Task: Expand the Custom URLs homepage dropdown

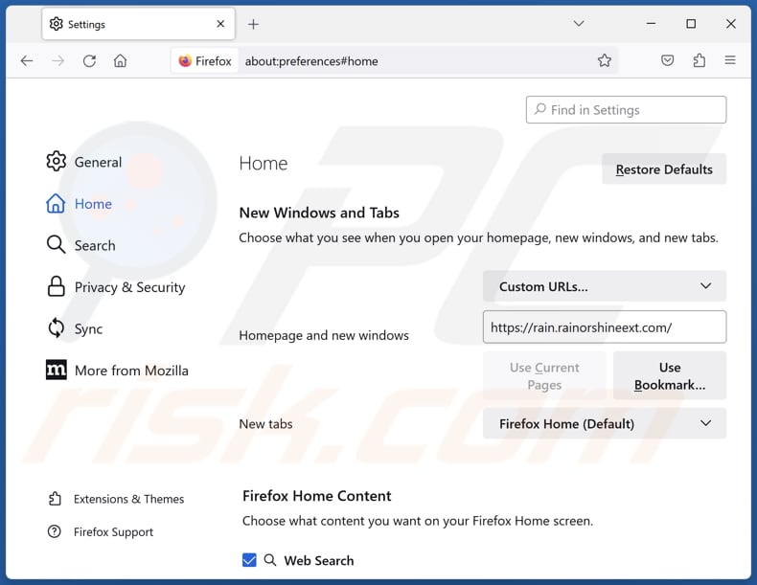Action: coord(605,286)
